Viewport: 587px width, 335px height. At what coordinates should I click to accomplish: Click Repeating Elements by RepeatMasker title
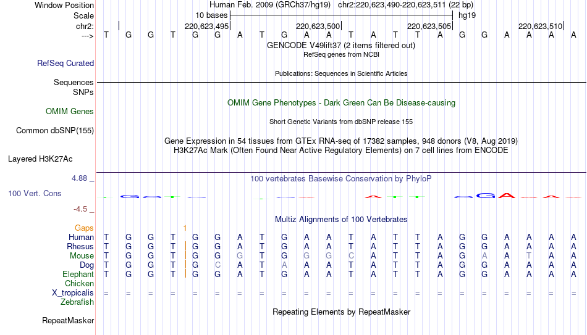click(342, 312)
